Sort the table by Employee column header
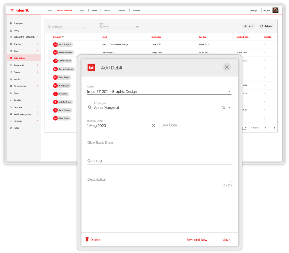 [x=57, y=37]
